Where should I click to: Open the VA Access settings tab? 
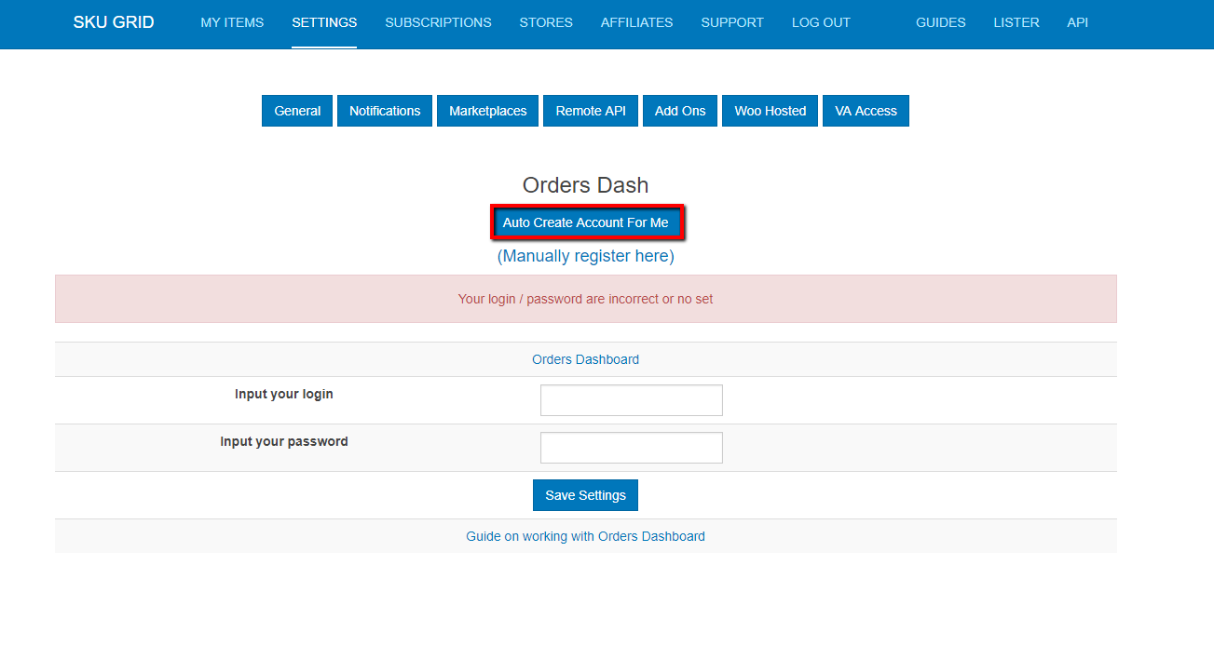(x=866, y=111)
